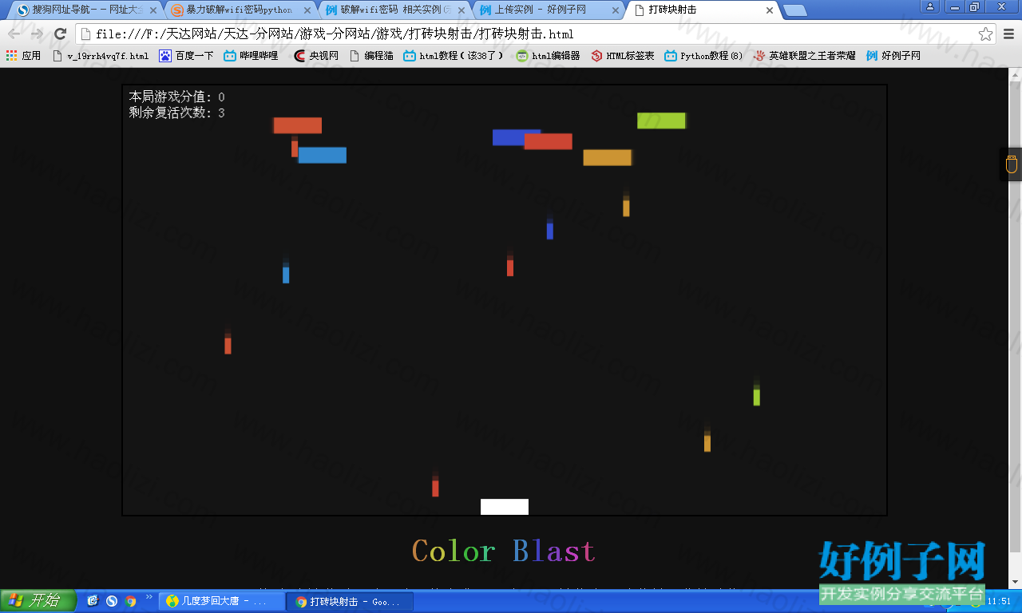This screenshot has height=613, width=1022.
Task: Open the 央视网 bookmark
Action: (x=316, y=56)
